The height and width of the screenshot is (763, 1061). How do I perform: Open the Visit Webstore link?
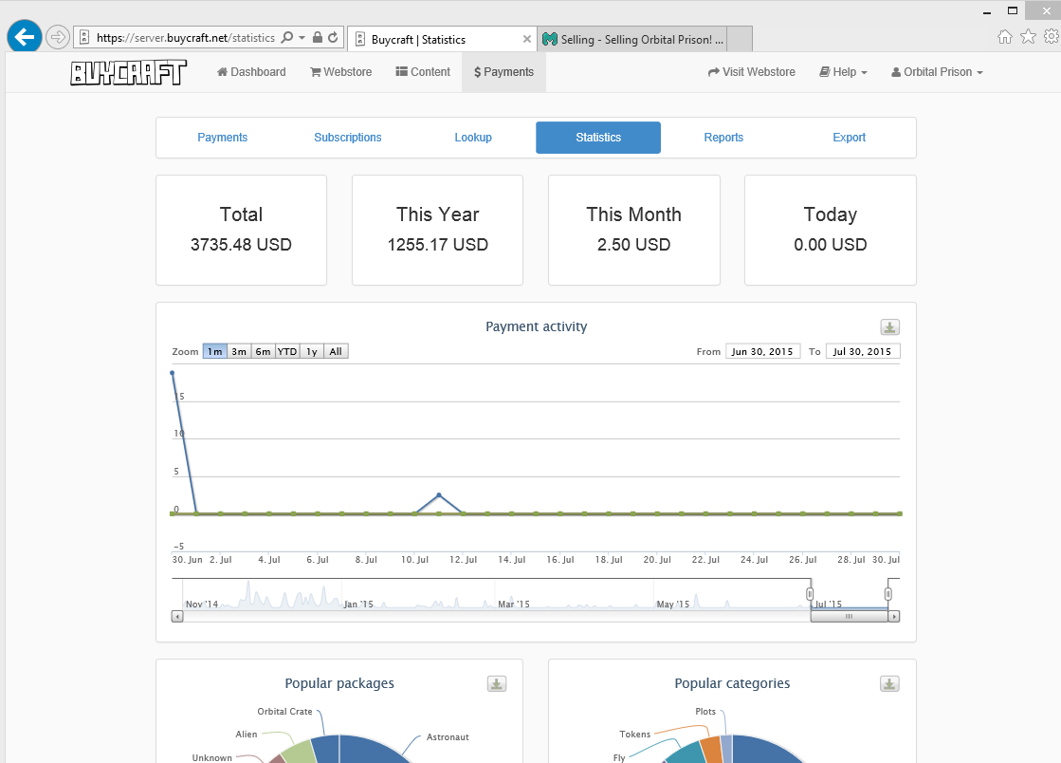pos(752,72)
